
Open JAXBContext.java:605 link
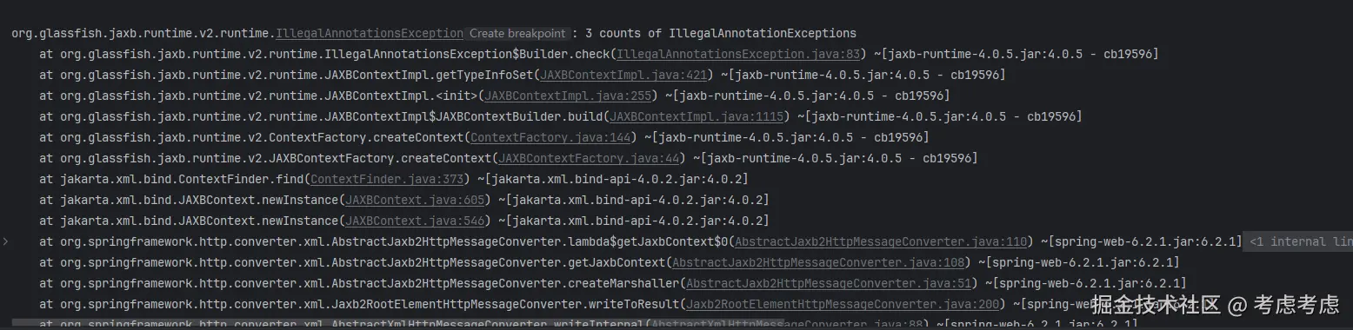tap(415, 201)
